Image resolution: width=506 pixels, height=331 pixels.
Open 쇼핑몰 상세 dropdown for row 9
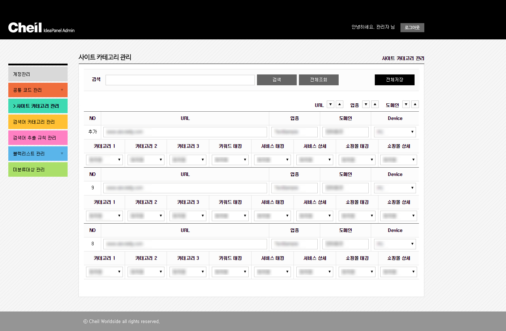pyautogui.click(x=399, y=216)
